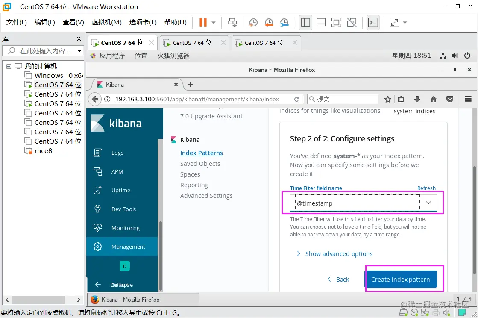The height and width of the screenshot is (318, 478).
Task: Click the VMware pause virtual machine button
Action: pos(203,22)
